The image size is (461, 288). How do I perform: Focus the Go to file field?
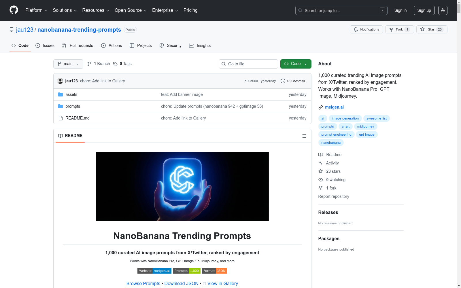(x=248, y=64)
